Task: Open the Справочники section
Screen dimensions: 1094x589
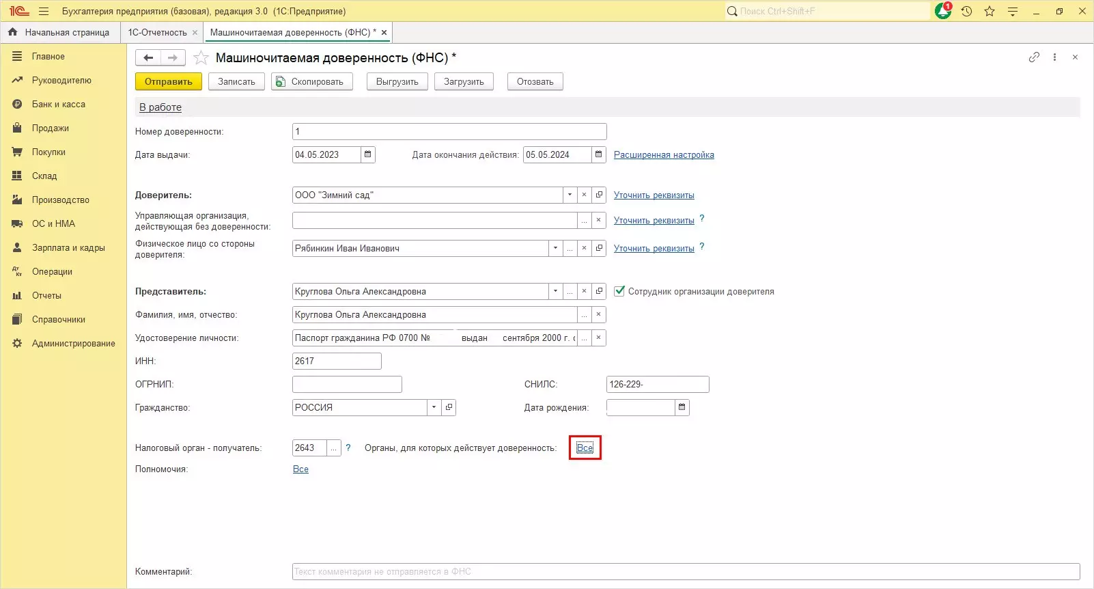Action: 59,320
